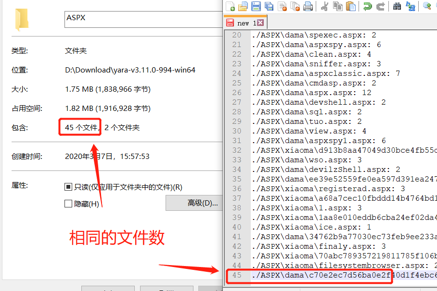Screen dimensions: 437x291
Task: Click the line containing aspxspy1.aspx
Action: 318,141
